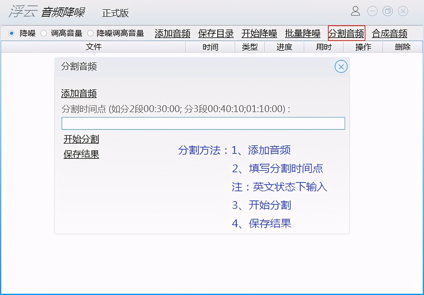The height and width of the screenshot is (295, 424).
Task: Open the 分割音频 tool
Action: coord(346,34)
